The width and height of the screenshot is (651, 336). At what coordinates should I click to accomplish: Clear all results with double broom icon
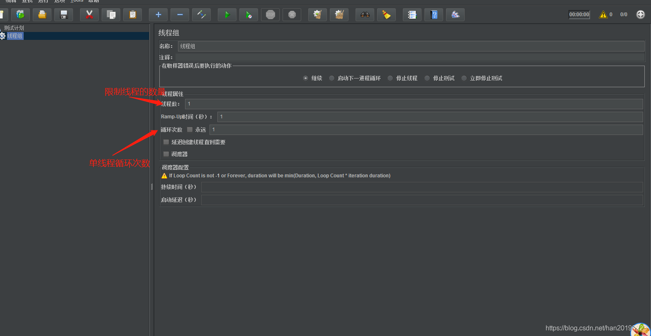(x=339, y=15)
